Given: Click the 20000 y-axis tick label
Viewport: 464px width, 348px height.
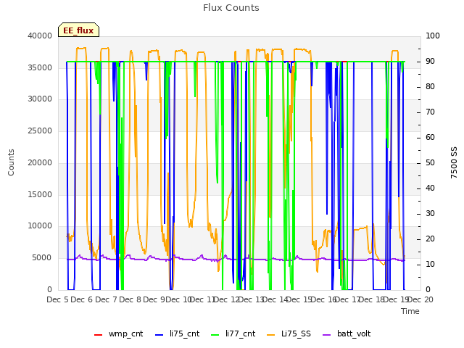Looking at the screenshot, I should point(40,162).
